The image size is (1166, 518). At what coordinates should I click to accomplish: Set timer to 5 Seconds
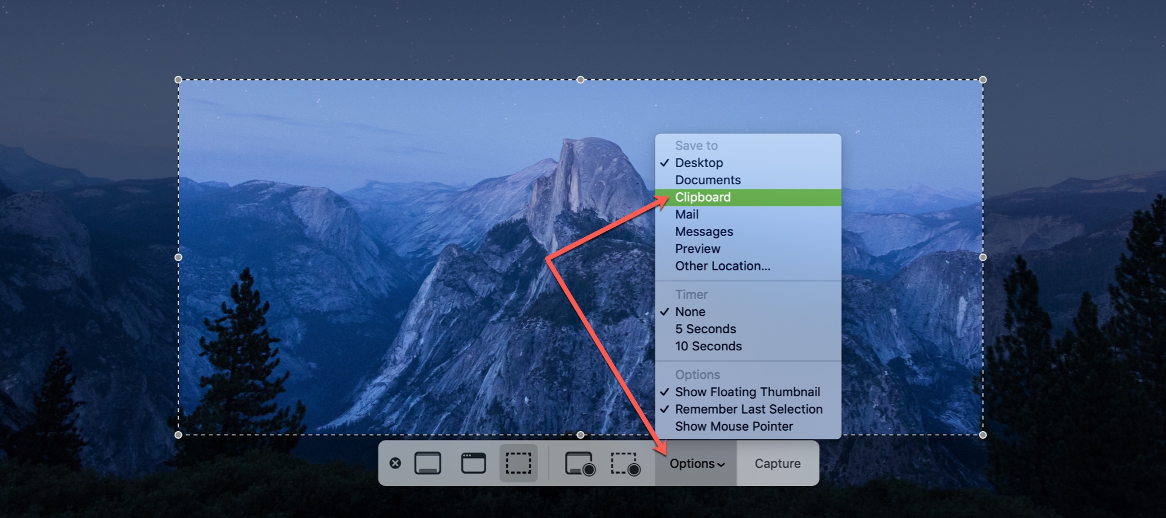click(x=748, y=329)
